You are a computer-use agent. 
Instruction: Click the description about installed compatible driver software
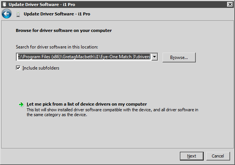(x=112, y=112)
